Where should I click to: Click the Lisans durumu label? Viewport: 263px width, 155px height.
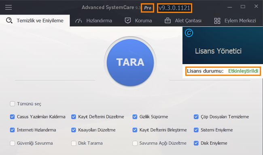205,71
